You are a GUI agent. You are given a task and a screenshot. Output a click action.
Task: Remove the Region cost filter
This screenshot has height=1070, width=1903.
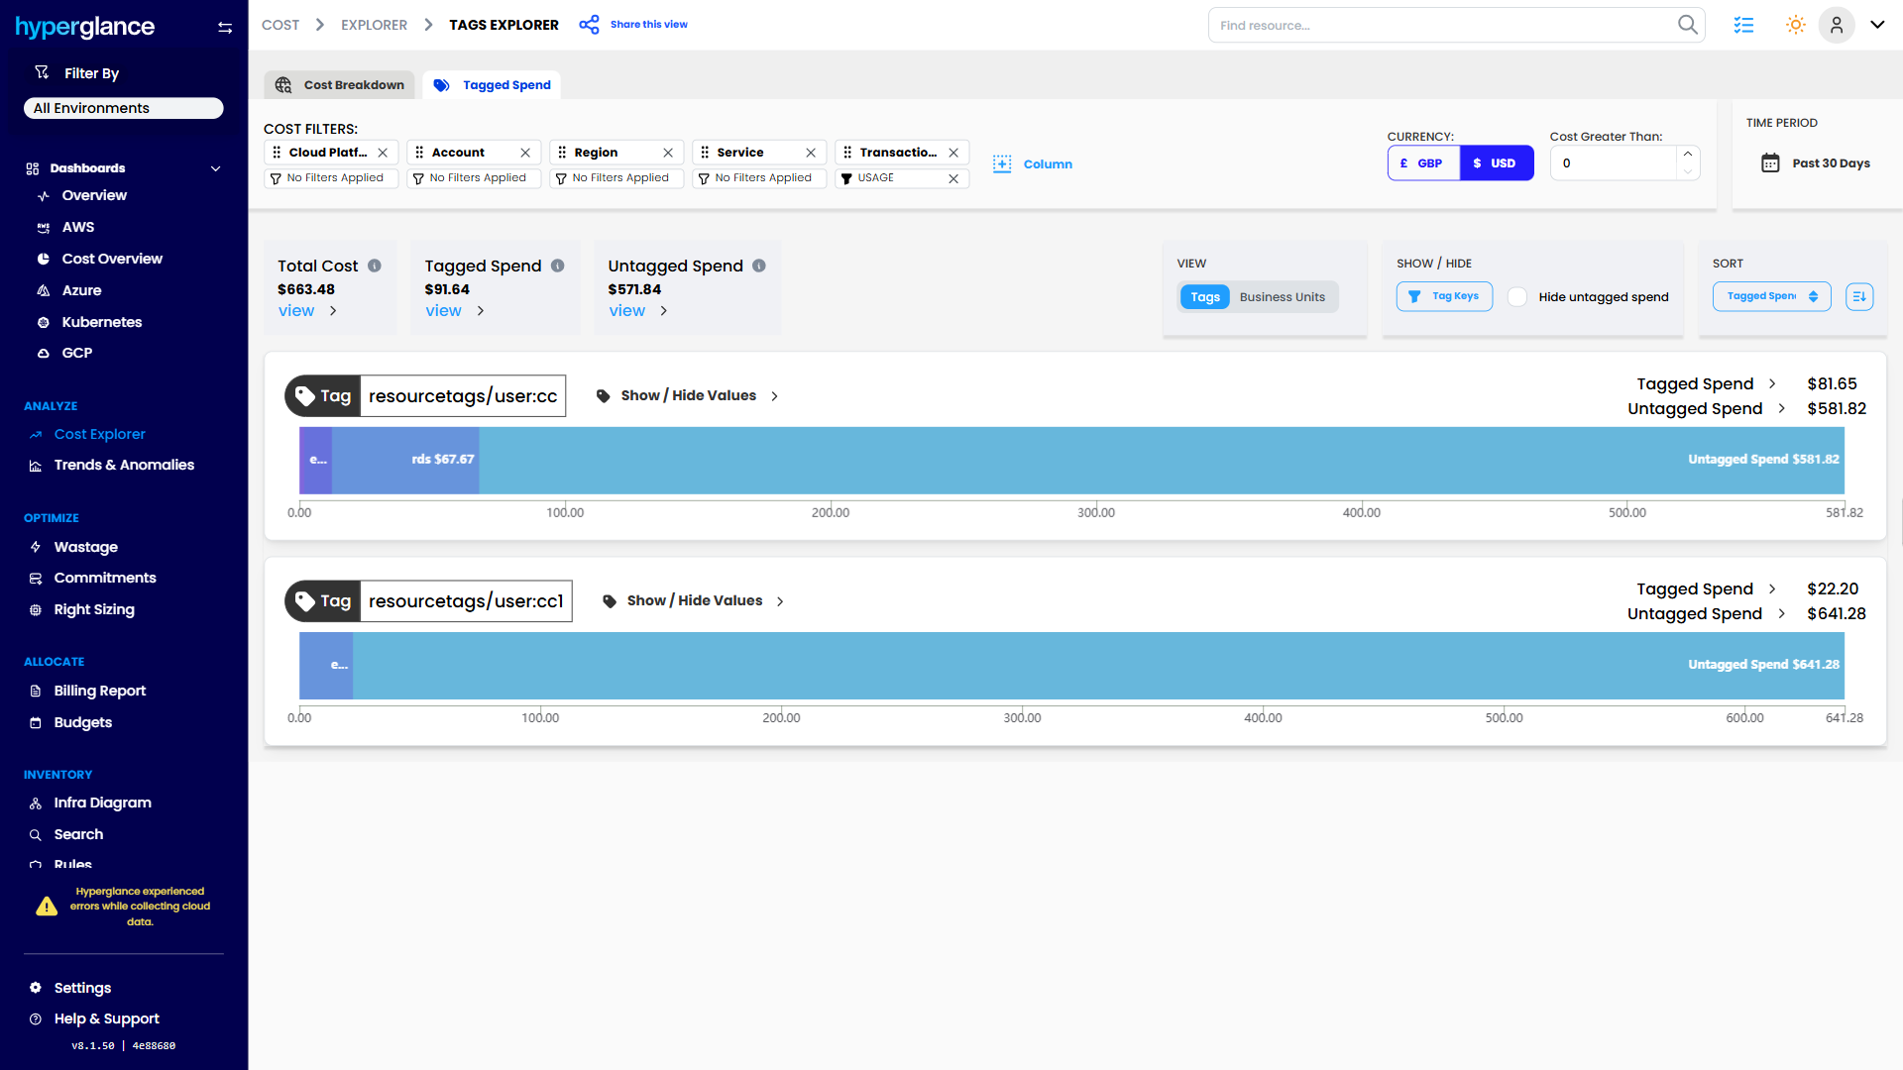pos(668,153)
